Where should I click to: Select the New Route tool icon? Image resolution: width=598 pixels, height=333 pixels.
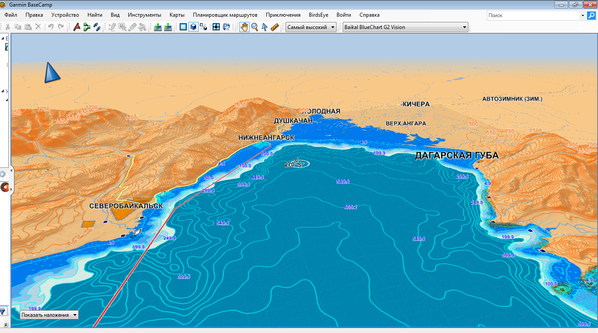(x=87, y=27)
